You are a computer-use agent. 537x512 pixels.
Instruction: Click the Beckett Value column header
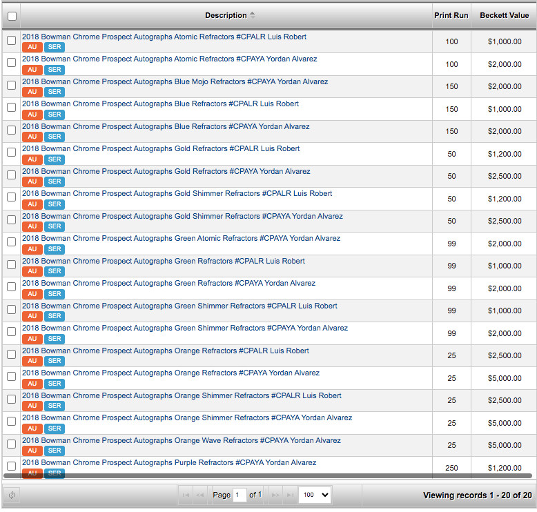tap(504, 15)
